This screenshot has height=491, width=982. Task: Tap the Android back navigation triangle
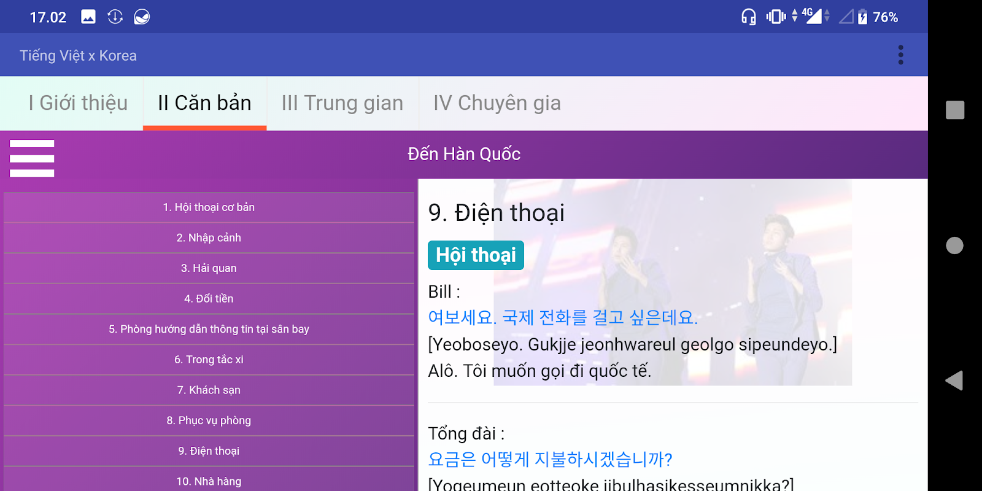coord(954,381)
